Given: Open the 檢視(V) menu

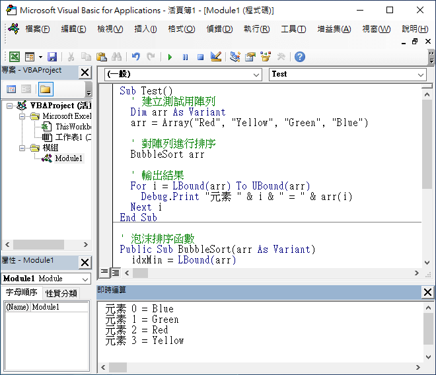Looking at the screenshot, I should pyautogui.click(x=110, y=29).
